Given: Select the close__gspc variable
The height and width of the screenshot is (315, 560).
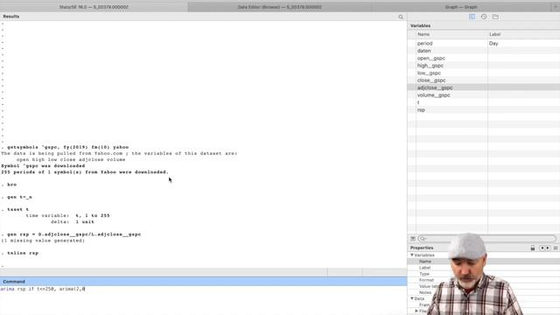Looking at the screenshot, I should click(x=431, y=80).
